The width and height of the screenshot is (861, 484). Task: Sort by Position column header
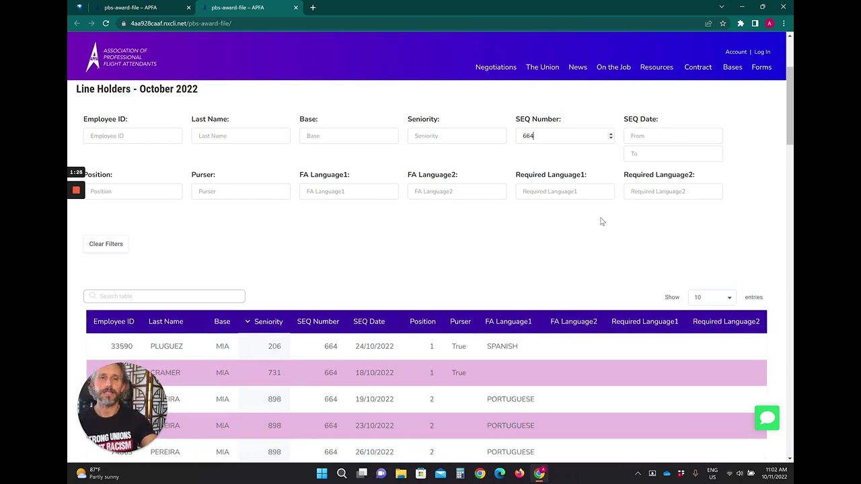(x=422, y=321)
